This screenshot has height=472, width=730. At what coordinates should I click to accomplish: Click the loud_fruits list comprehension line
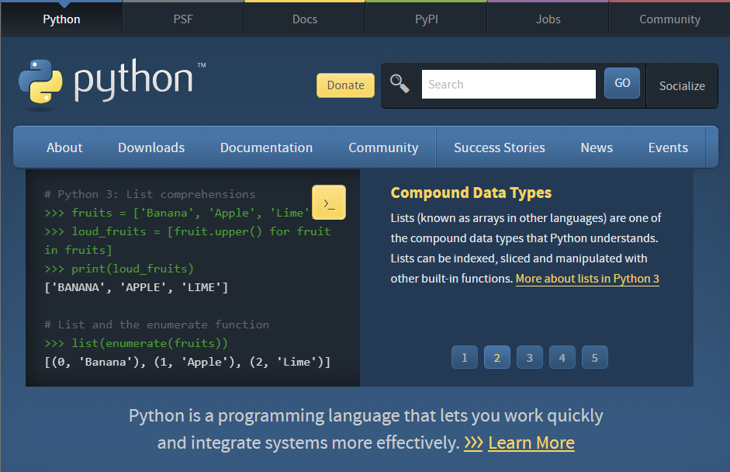click(x=188, y=241)
